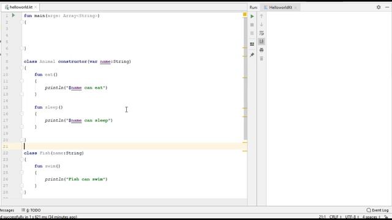This screenshot has height=220, width=392.
Task: Click the sleep function name
Action: coord(51,108)
